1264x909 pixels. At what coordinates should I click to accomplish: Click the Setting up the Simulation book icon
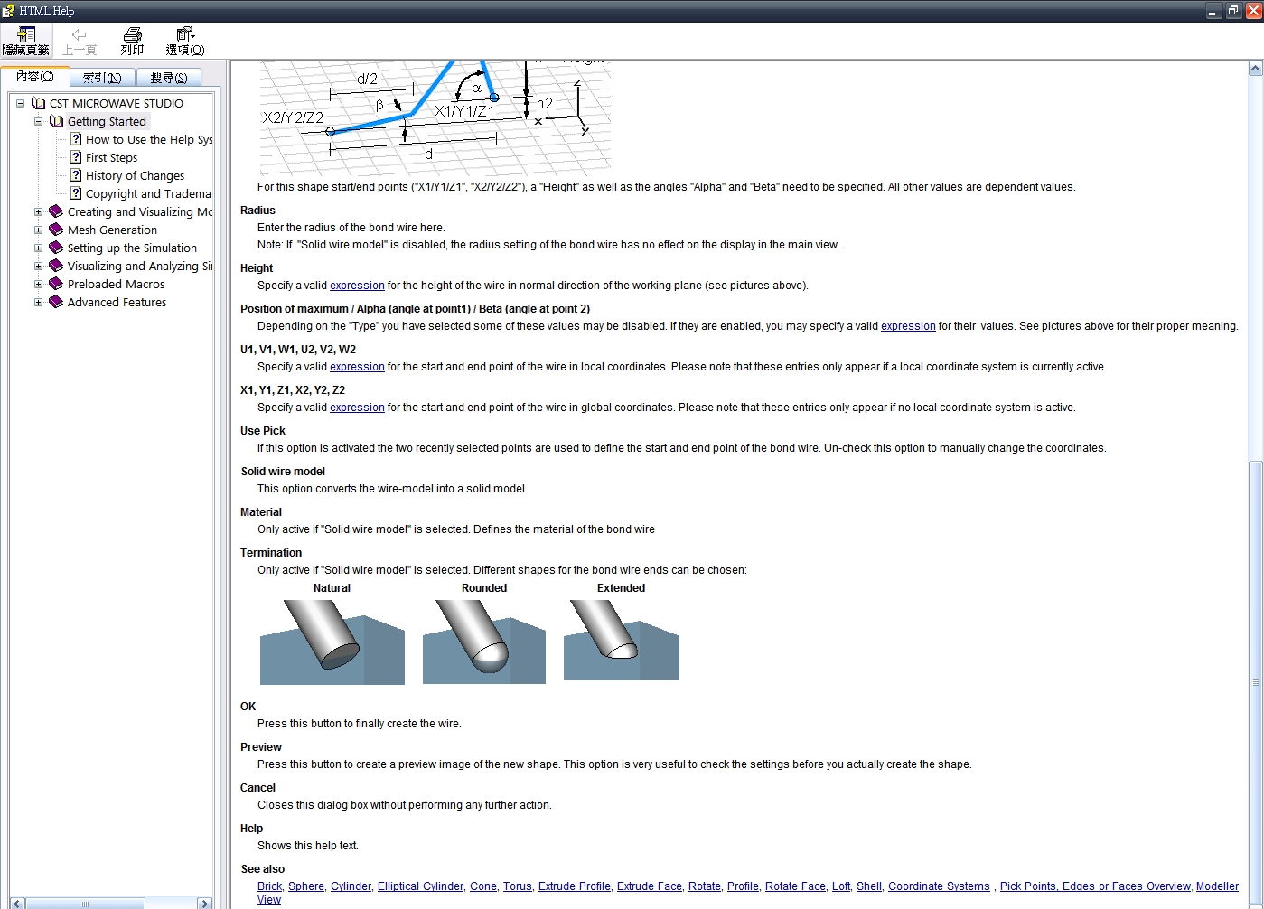tap(56, 248)
